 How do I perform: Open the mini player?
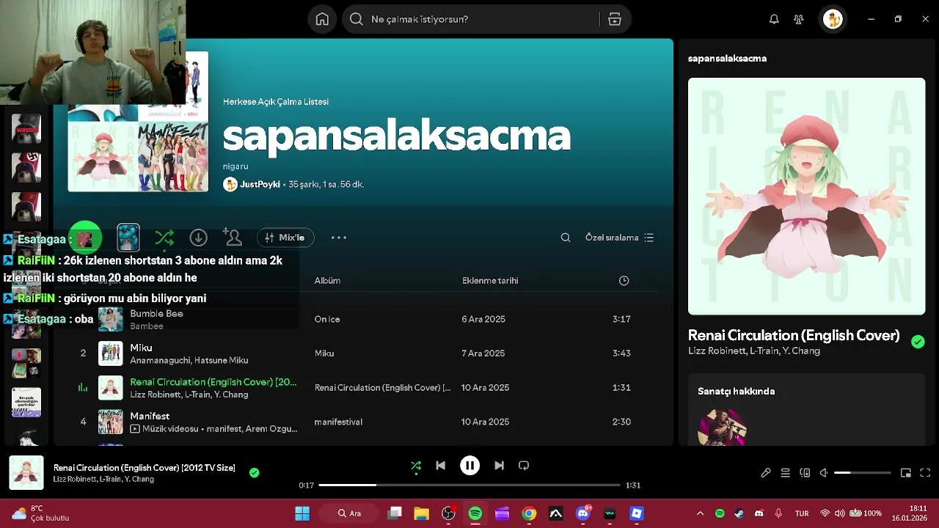point(906,473)
